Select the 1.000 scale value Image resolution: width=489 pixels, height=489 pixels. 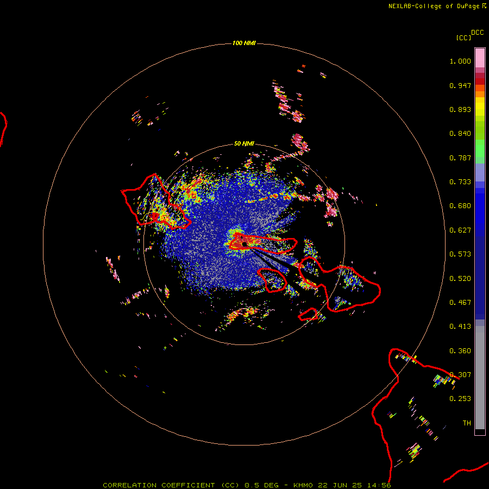point(460,61)
